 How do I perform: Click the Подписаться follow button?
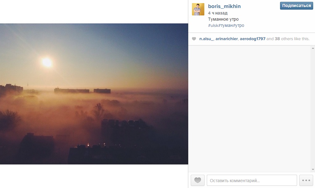[x=296, y=6]
